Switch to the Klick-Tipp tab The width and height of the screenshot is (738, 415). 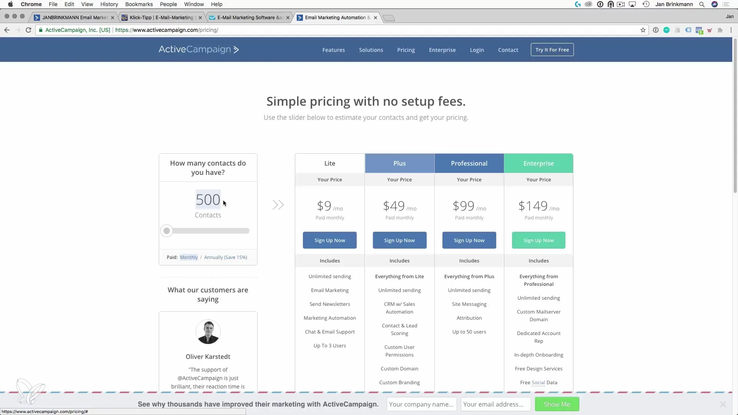161,18
